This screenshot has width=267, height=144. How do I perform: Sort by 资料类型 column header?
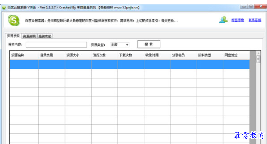(x=210, y=55)
